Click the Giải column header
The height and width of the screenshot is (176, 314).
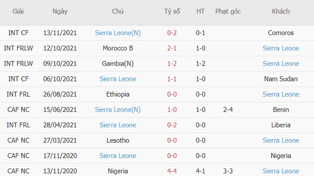tap(18, 11)
